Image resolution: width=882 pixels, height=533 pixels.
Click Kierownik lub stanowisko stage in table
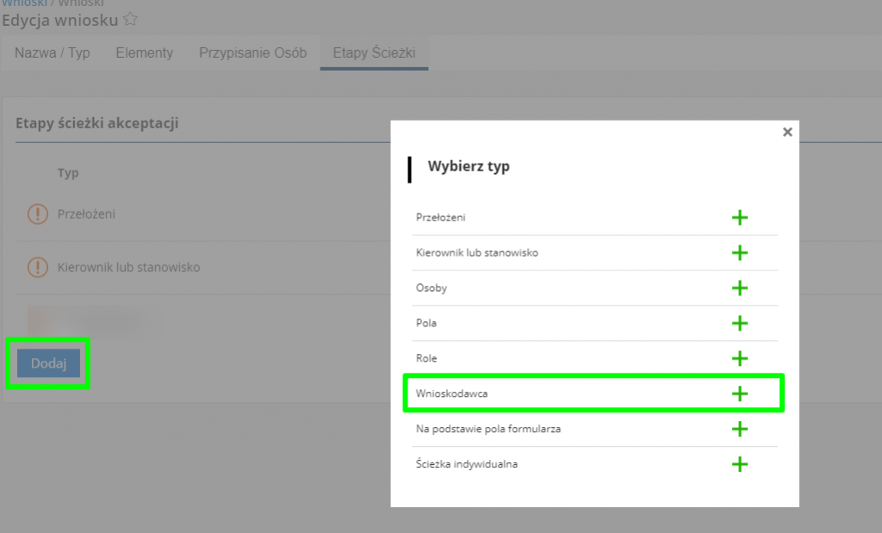(x=129, y=268)
